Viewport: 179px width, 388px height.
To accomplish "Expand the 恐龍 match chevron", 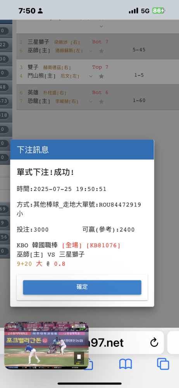I will (x=91, y=101).
